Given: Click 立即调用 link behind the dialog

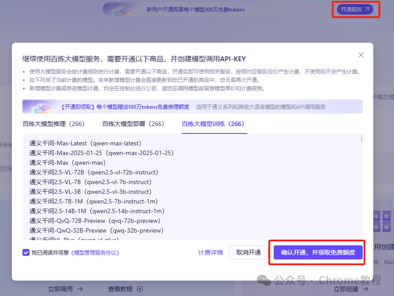Looking at the screenshot, I should [x=60, y=289].
